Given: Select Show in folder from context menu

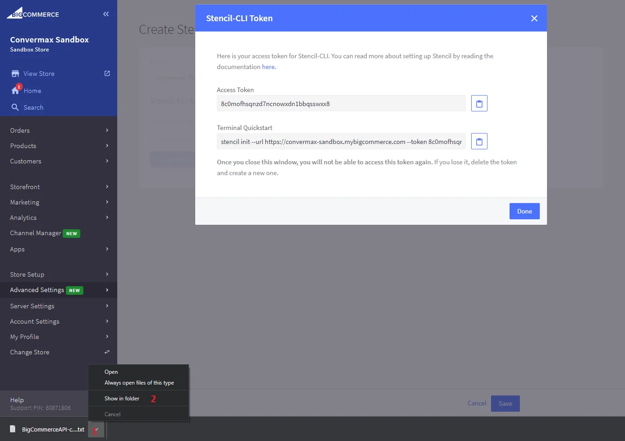Looking at the screenshot, I should tap(122, 399).
